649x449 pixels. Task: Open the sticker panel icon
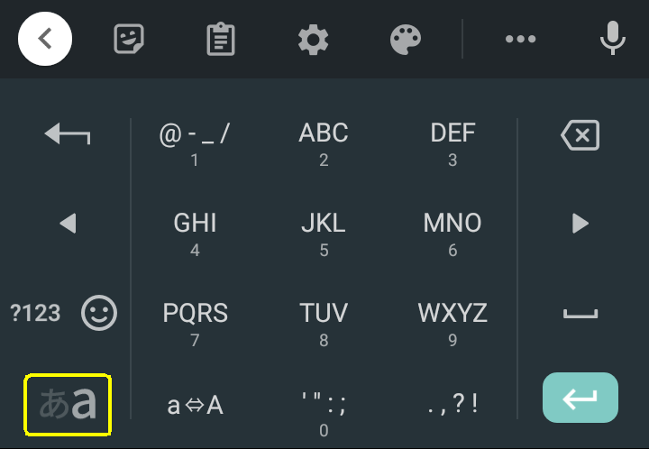tap(129, 39)
